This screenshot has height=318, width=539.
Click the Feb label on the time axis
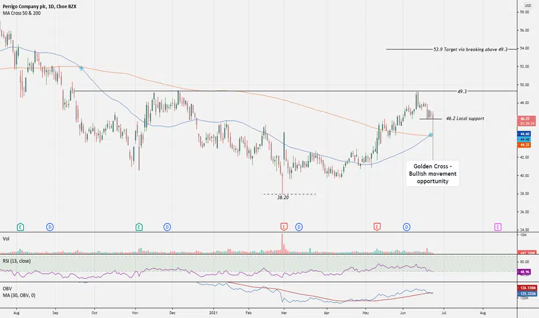click(x=249, y=313)
